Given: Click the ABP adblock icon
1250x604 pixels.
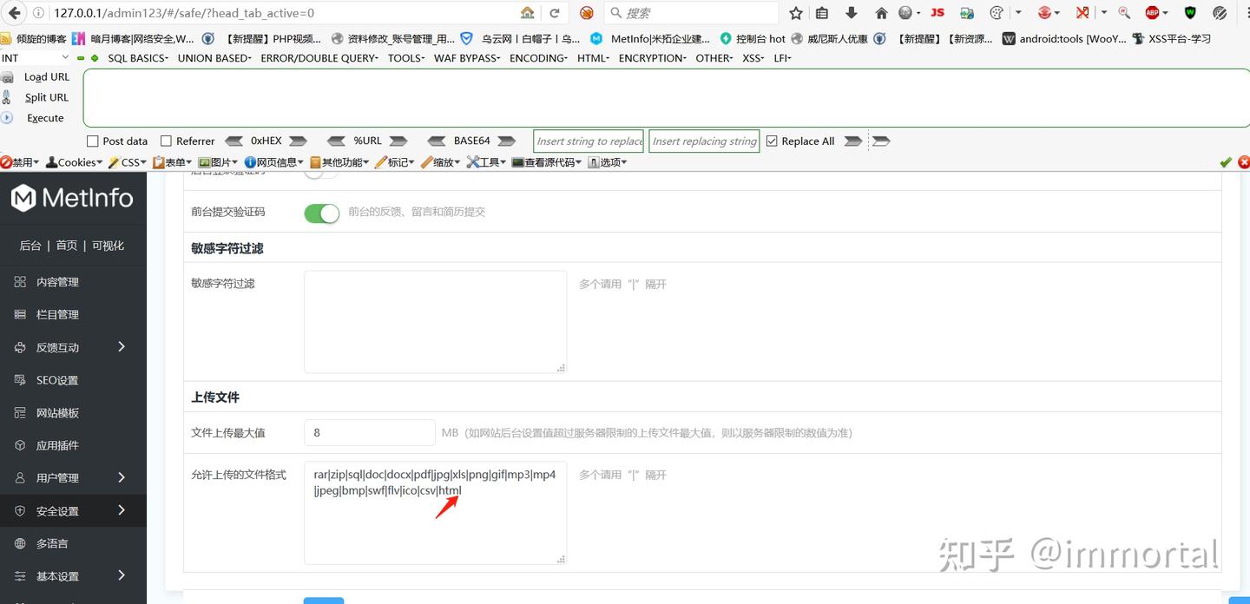Looking at the screenshot, I should point(1152,13).
